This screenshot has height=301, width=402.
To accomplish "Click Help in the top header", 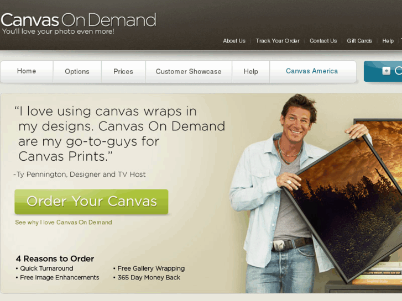I will 388,41.
